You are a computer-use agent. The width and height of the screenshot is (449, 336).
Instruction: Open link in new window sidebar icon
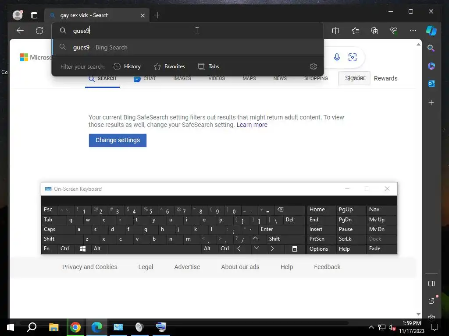click(431, 301)
